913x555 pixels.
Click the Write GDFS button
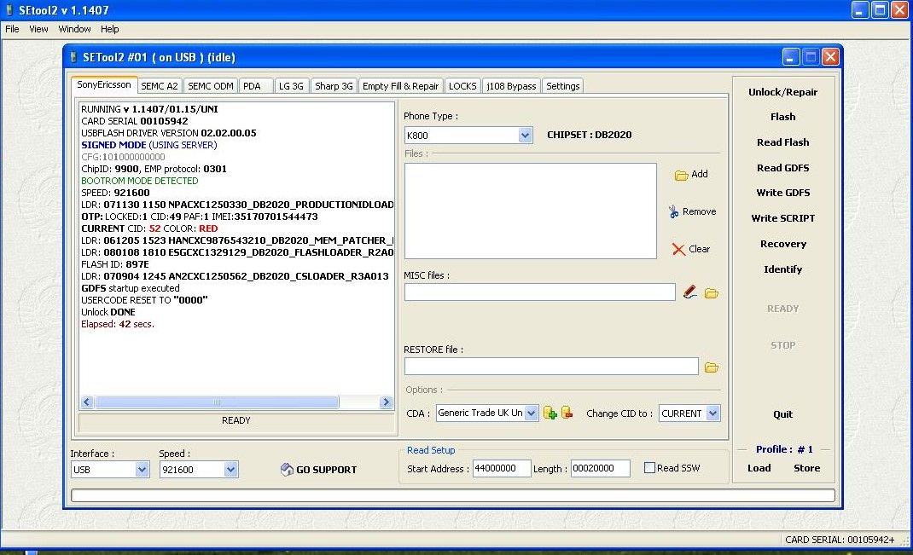[782, 193]
